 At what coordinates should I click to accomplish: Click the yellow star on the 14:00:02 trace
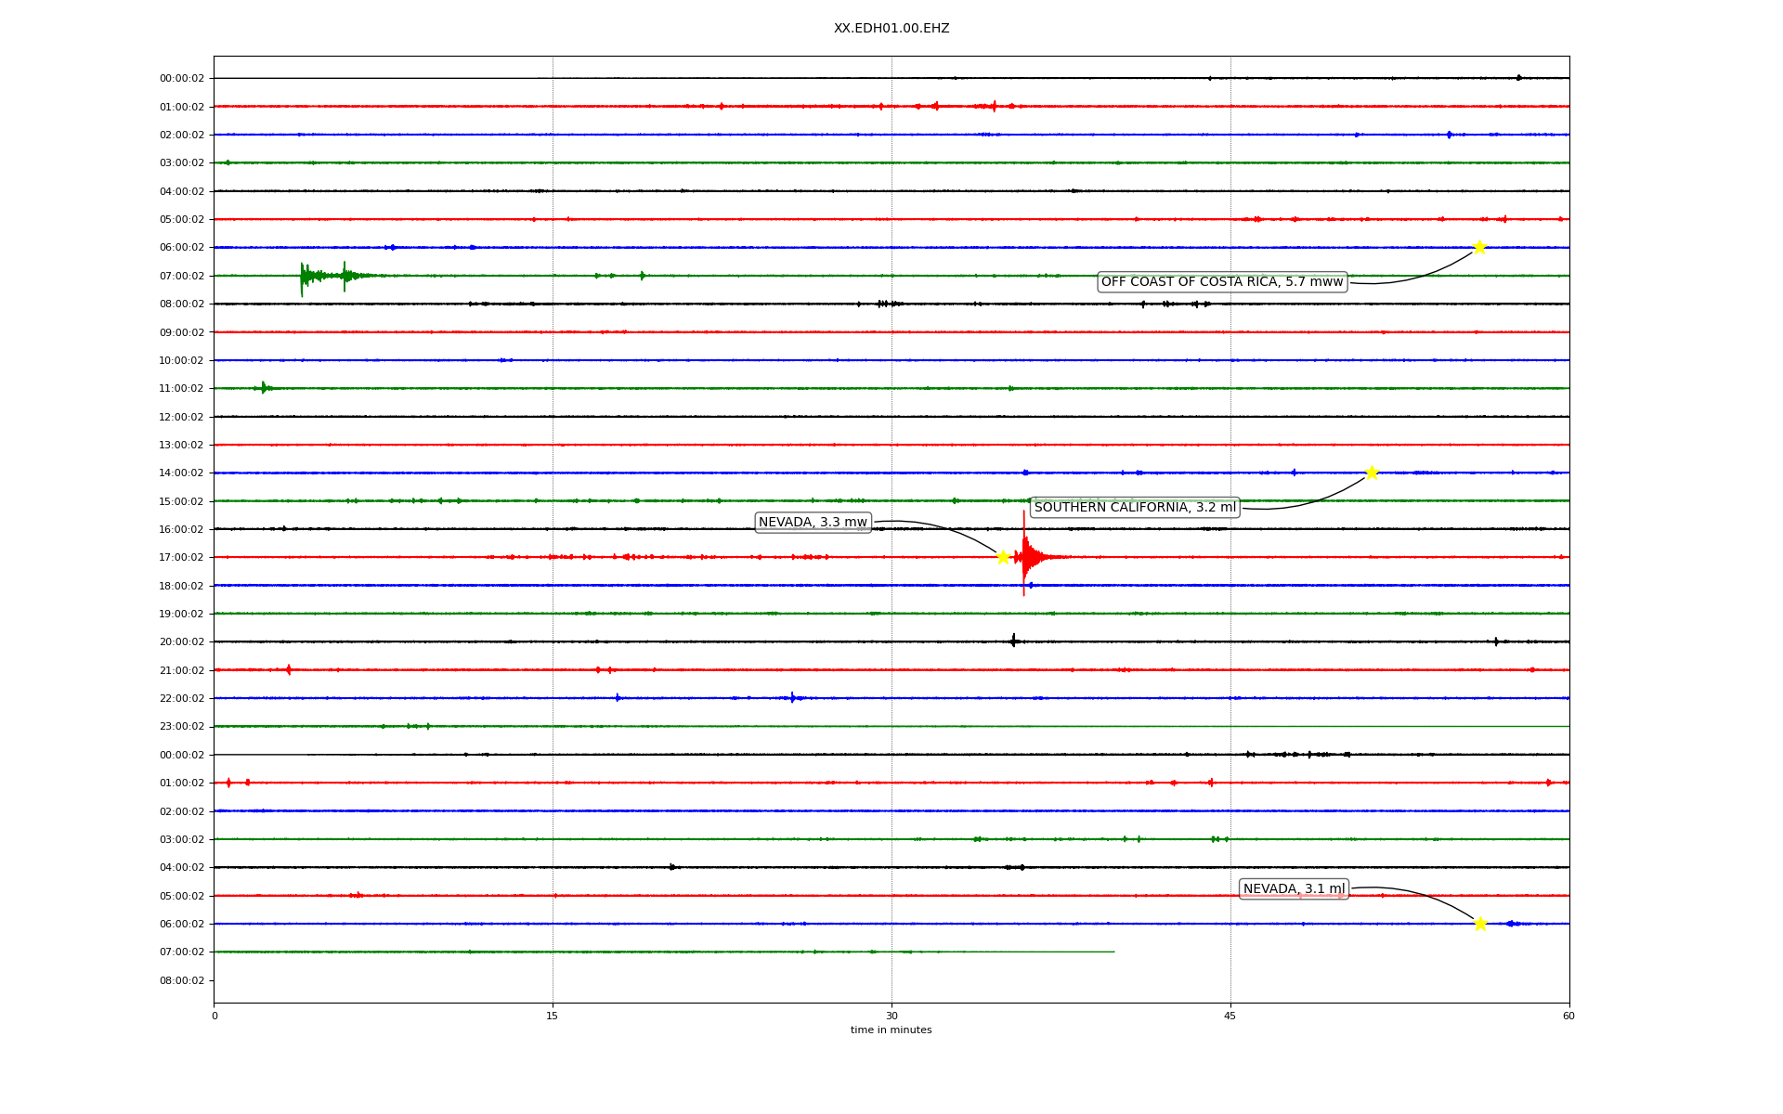(x=1372, y=473)
